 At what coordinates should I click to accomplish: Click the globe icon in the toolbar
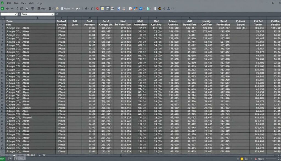click(27, 9)
